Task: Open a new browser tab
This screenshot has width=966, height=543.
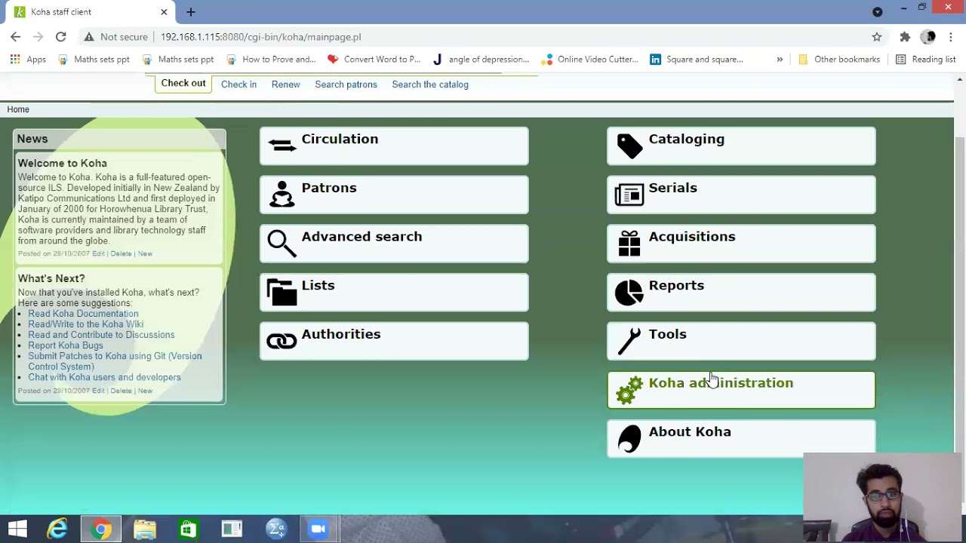Action: (x=191, y=11)
